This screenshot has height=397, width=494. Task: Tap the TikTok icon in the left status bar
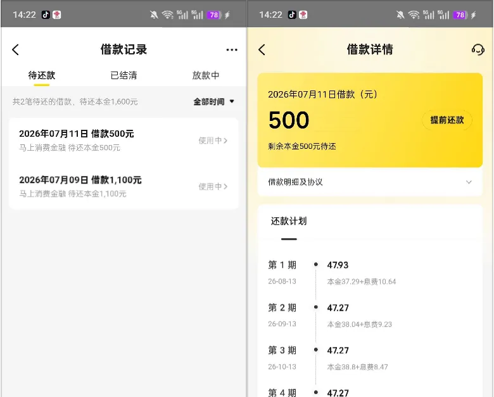coord(46,15)
